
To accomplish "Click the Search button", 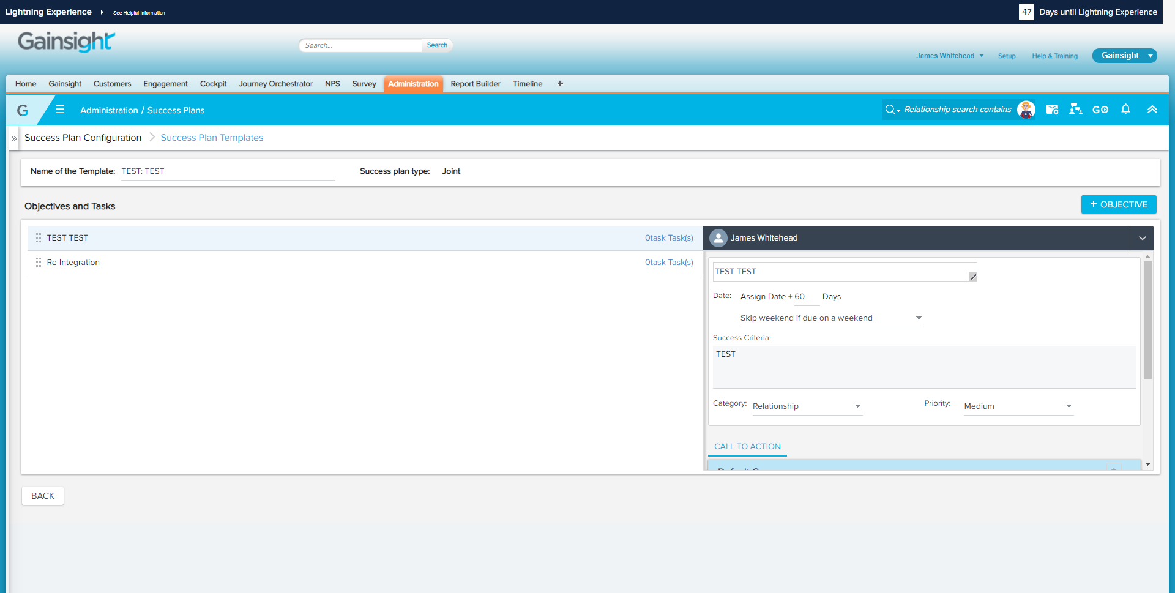I will 437,45.
